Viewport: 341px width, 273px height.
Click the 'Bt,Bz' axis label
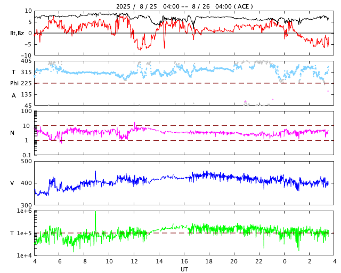(17, 33)
